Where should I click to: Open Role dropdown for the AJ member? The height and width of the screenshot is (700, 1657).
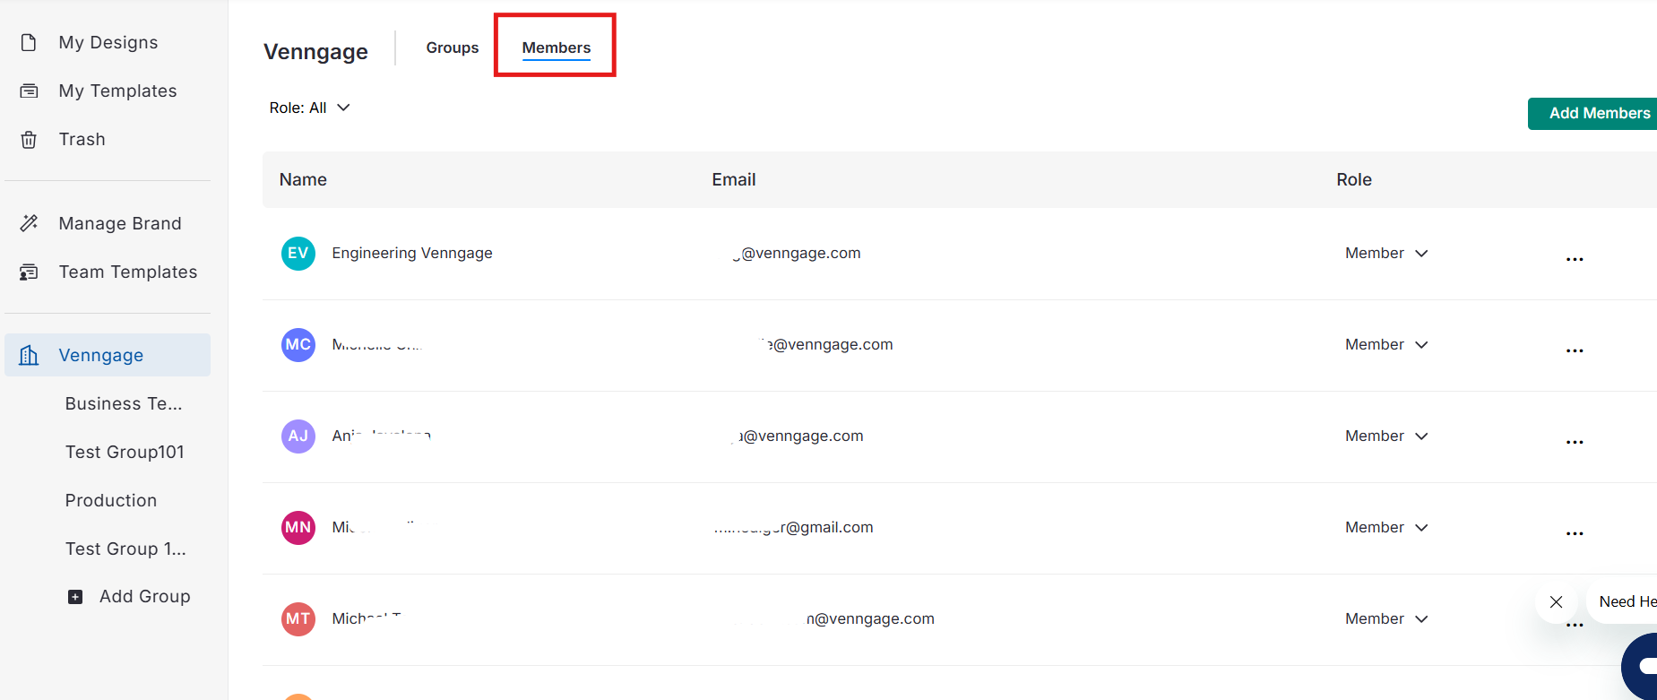coord(1385,436)
